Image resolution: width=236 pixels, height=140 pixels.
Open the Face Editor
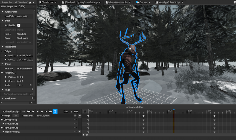click(x=28, y=116)
